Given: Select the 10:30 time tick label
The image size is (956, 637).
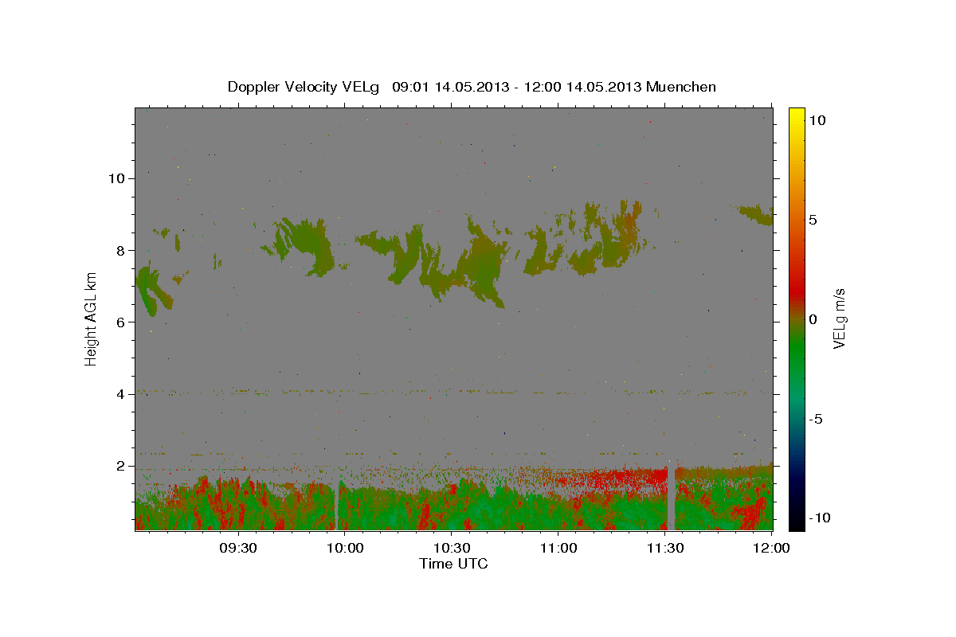Looking at the screenshot, I should (x=452, y=548).
